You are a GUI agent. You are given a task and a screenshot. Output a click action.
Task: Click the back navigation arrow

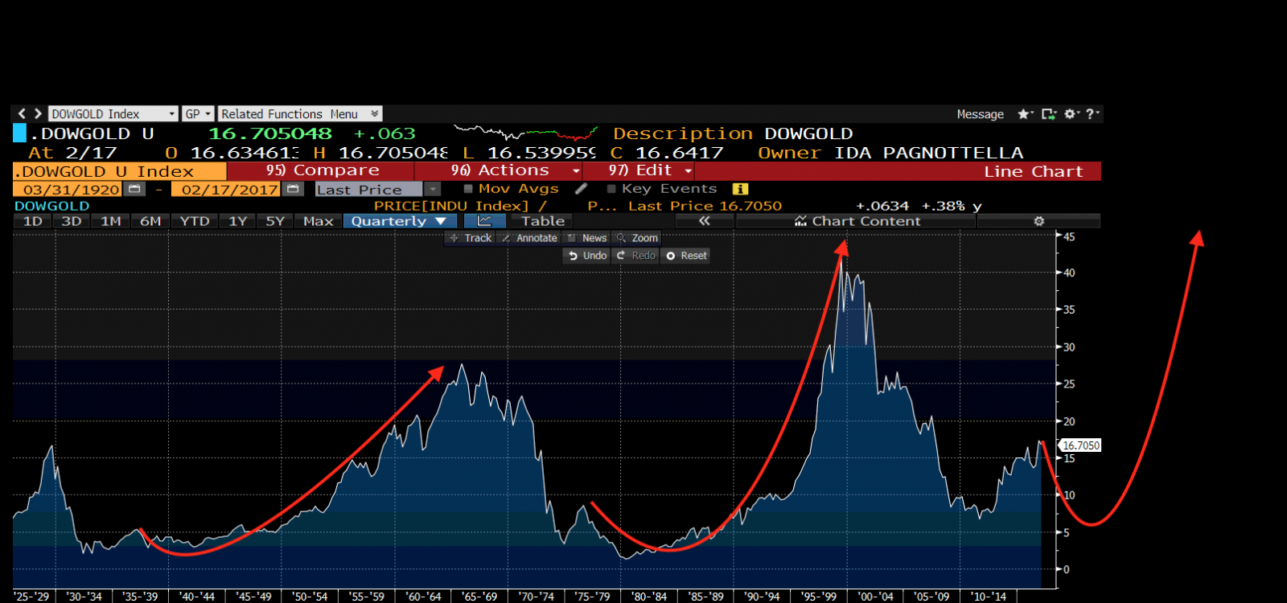pyautogui.click(x=22, y=114)
